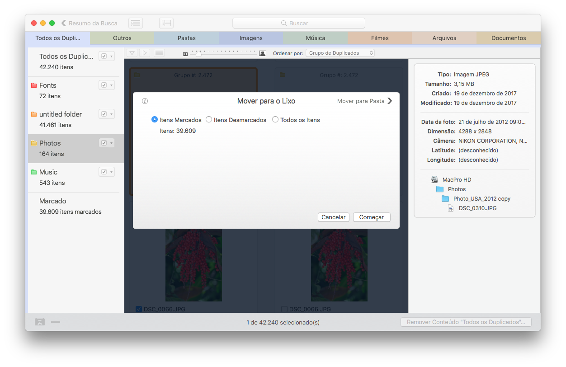The width and height of the screenshot is (566, 367).
Task: Select the Itens Desmarcados option
Action: (209, 120)
